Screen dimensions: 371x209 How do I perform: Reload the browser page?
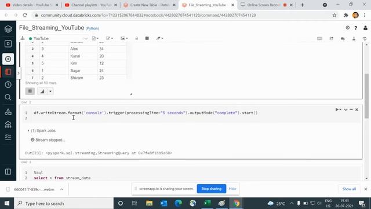pos(25,15)
